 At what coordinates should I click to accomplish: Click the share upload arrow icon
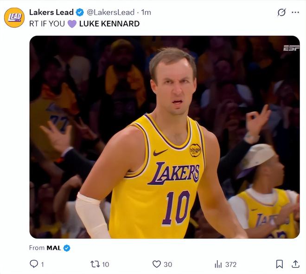coord(295,264)
